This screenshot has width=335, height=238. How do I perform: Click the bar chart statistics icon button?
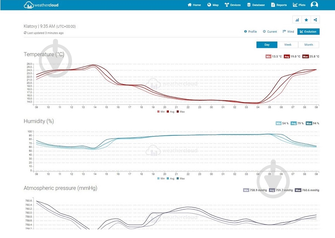[x=297, y=20]
